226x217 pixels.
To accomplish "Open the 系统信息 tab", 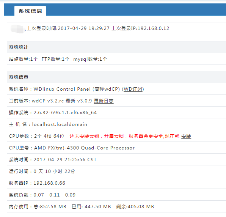I will tap(30, 11).
